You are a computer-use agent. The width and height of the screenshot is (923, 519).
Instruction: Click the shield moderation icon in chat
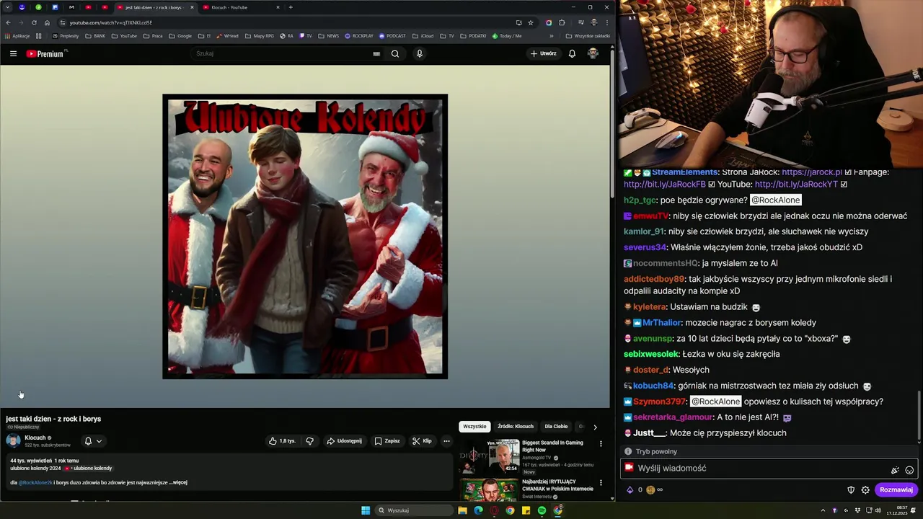point(851,490)
